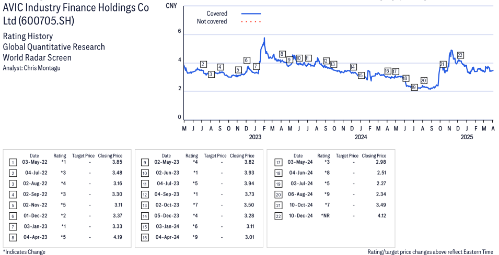Click the date 06-Aug-24
Screen dimensions: 499x255
pos(299,194)
